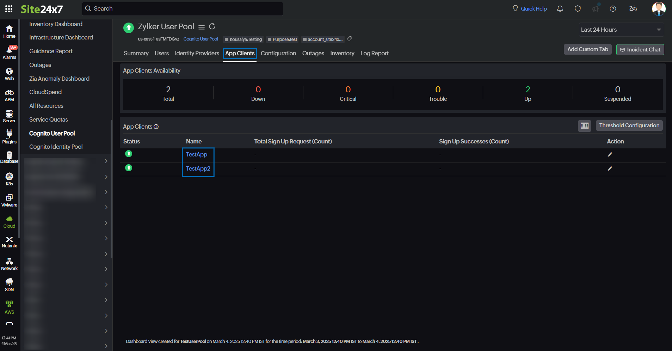
Task: Open the TestApp2 app client link
Action: pos(198,169)
